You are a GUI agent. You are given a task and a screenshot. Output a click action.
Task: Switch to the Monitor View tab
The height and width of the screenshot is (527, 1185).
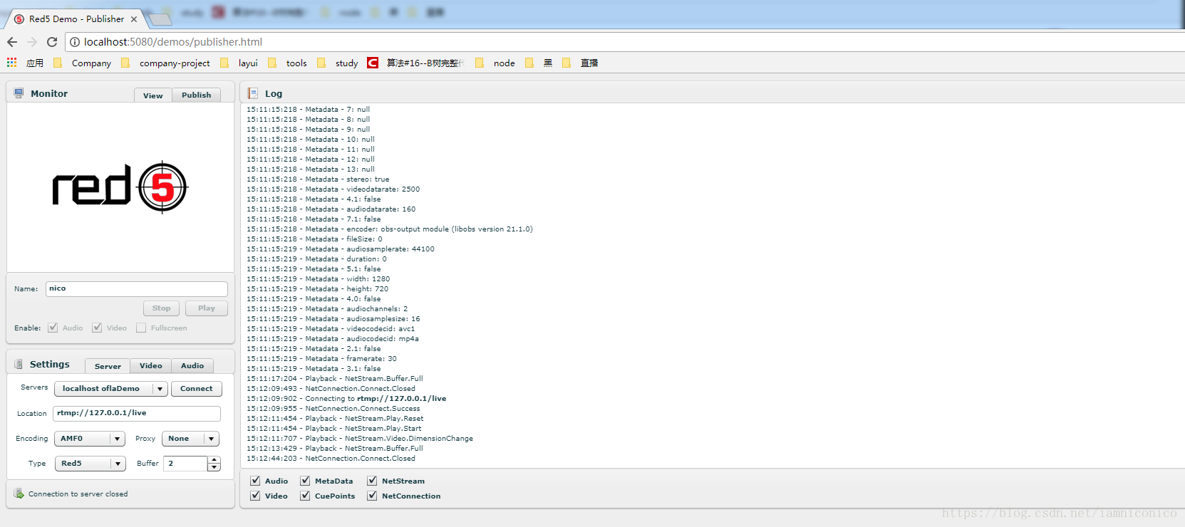click(x=153, y=95)
